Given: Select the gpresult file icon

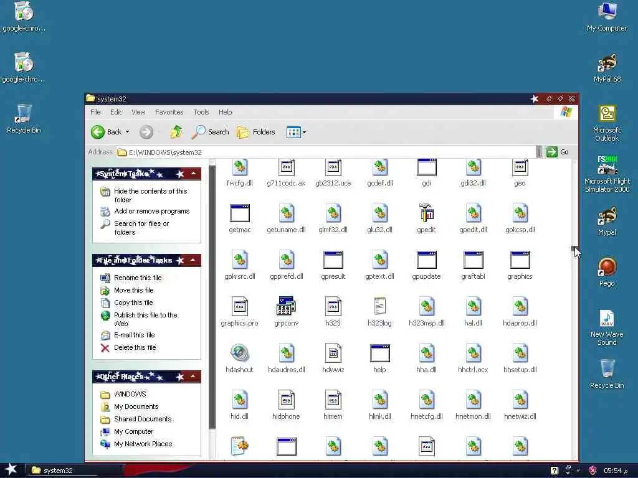Looking at the screenshot, I should coord(333,260).
